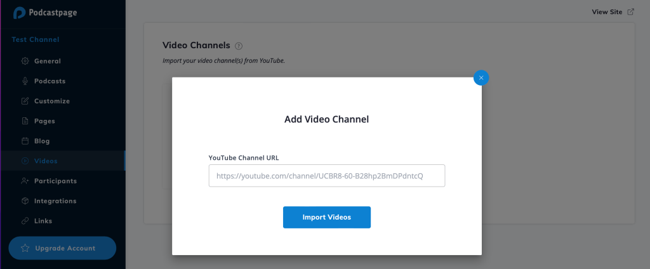Click the 'Import your video channel(s) from YouTube.' text
The image size is (650, 269).
point(224,61)
